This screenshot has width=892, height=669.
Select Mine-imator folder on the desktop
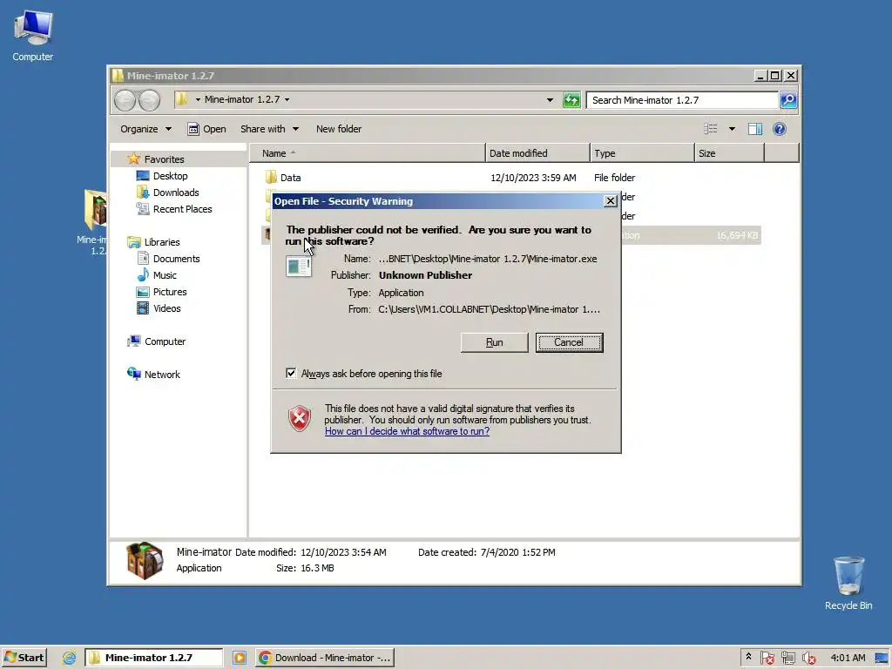point(93,222)
